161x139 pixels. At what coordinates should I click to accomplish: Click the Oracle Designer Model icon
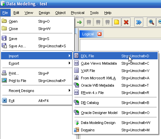point(76,112)
